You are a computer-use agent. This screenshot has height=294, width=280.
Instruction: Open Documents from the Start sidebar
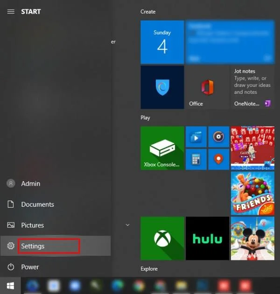point(56,204)
